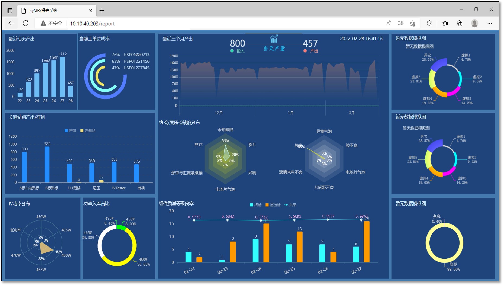This screenshot has width=503, height=285.
Task: Select work order HSP01220213
Action: 136,55
